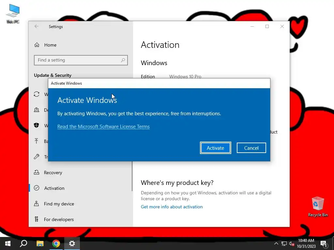Image resolution: width=334 pixels, height=250 pixels.
Task: Click the Recovery icon in sidebar
Action: coord(37,172)
